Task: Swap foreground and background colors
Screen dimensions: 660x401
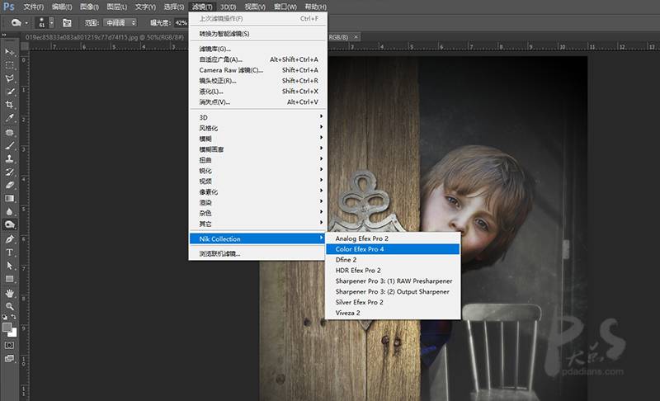Action: point(14,316)
